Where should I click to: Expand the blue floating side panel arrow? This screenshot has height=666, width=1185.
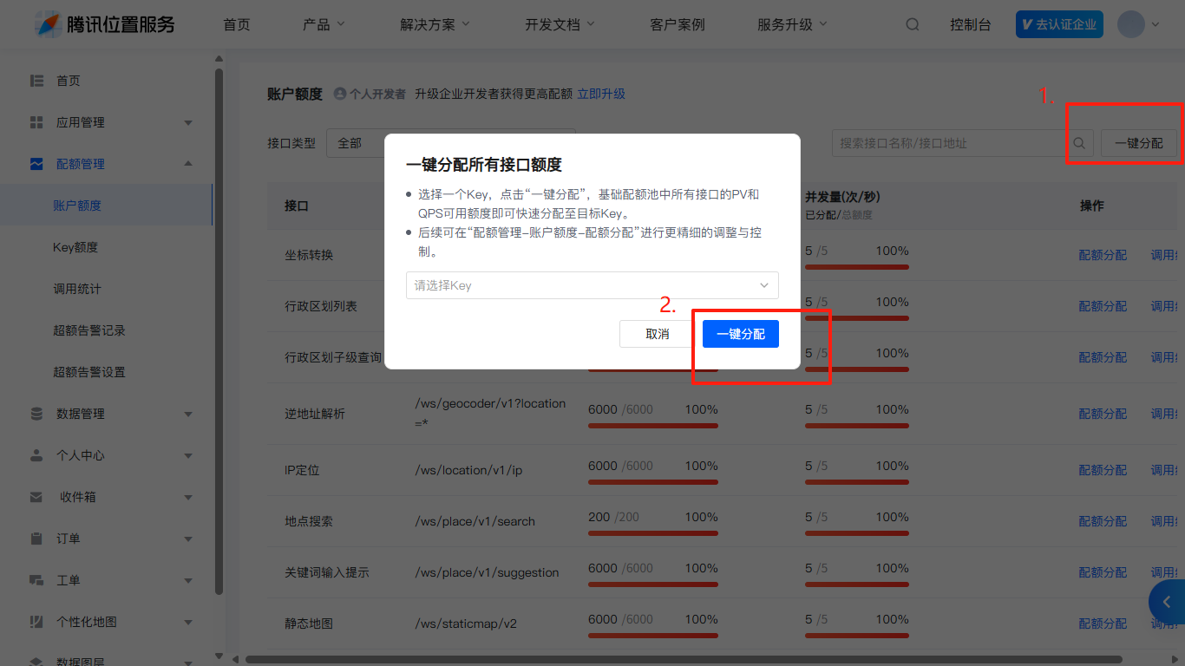[x=1167, y=602]
